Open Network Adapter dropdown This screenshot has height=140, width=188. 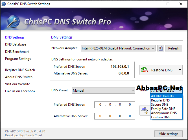[118, 48]
